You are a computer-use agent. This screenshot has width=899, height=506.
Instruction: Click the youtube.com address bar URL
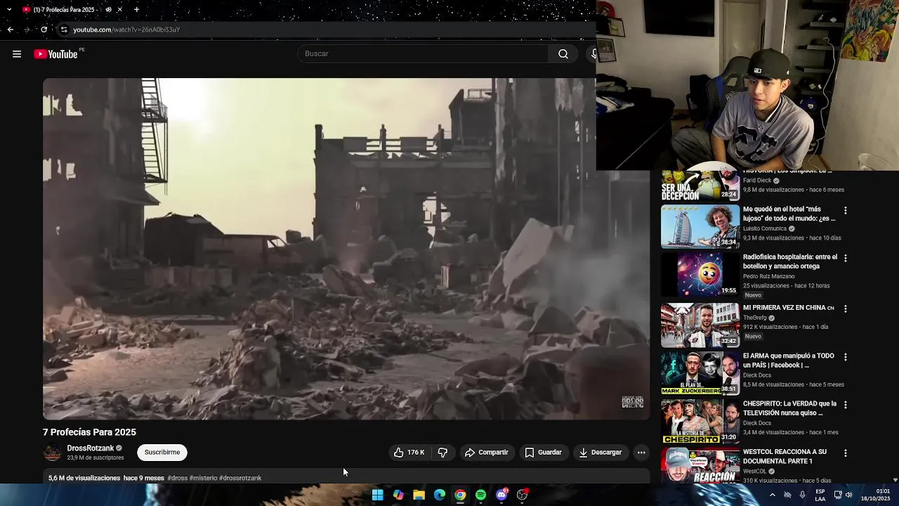click(126, 30)
